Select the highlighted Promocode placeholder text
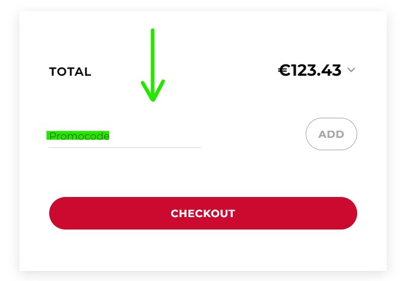404x281 pixels. click(78, 135)
